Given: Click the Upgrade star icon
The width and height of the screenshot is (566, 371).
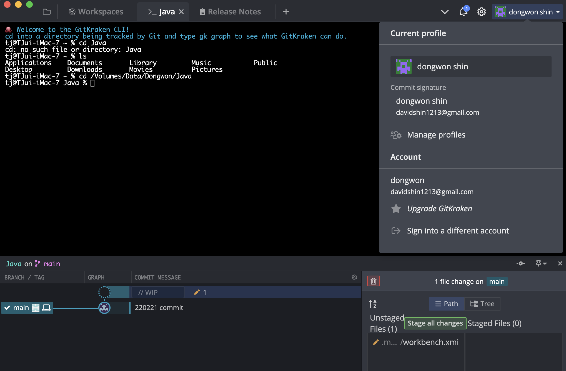Looking at the screenshot, I should (396, 209).
